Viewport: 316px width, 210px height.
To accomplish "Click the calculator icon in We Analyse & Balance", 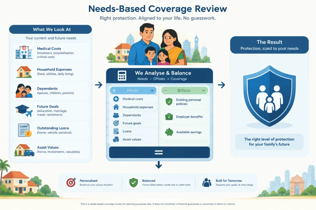I will click(122, 76).
